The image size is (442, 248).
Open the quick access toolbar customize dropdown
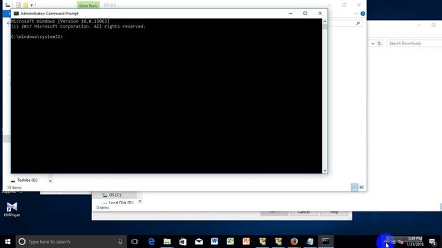32,6
